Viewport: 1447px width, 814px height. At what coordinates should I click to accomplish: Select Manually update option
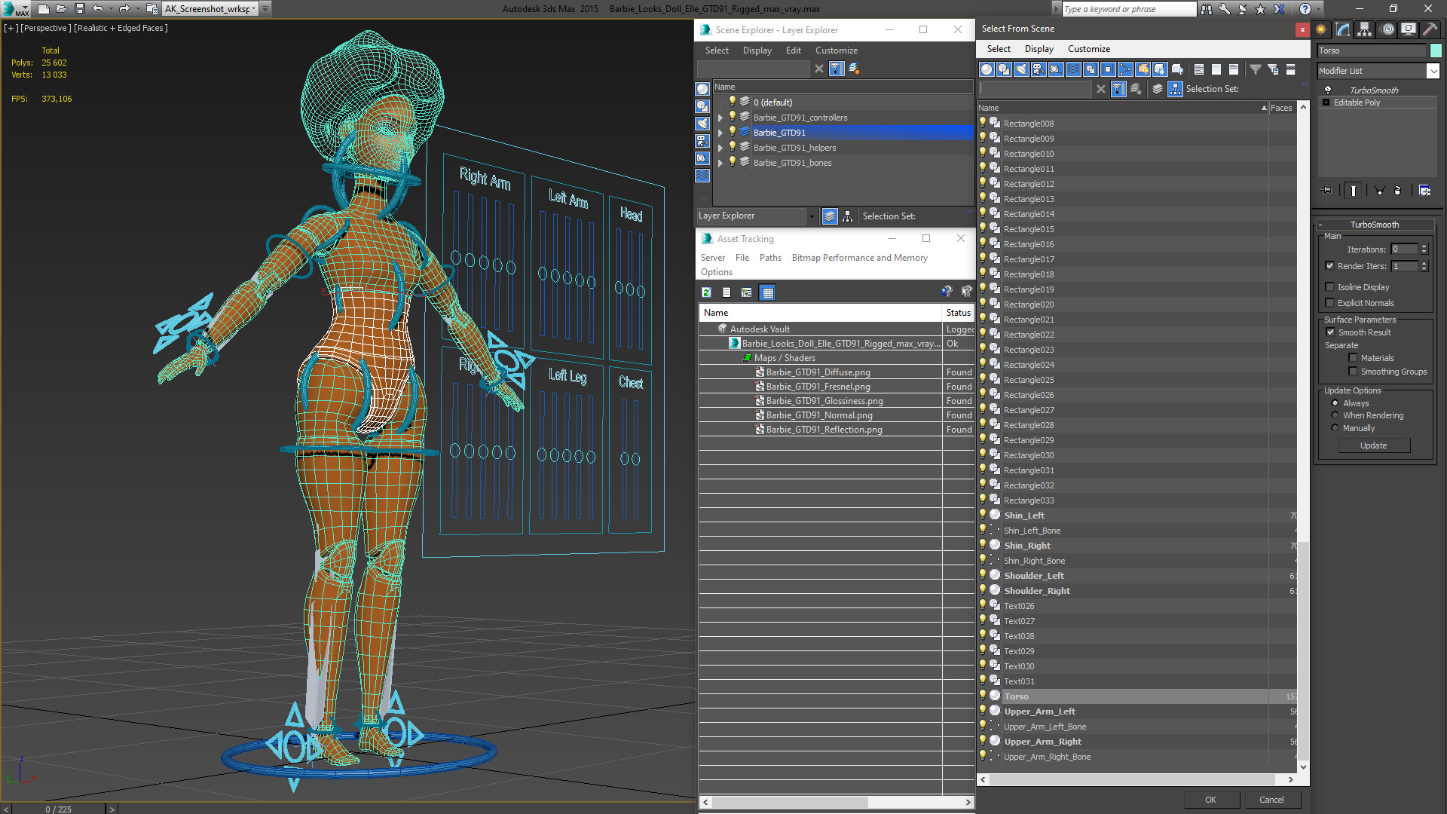pyautogui.click(x=1335, y=428)
